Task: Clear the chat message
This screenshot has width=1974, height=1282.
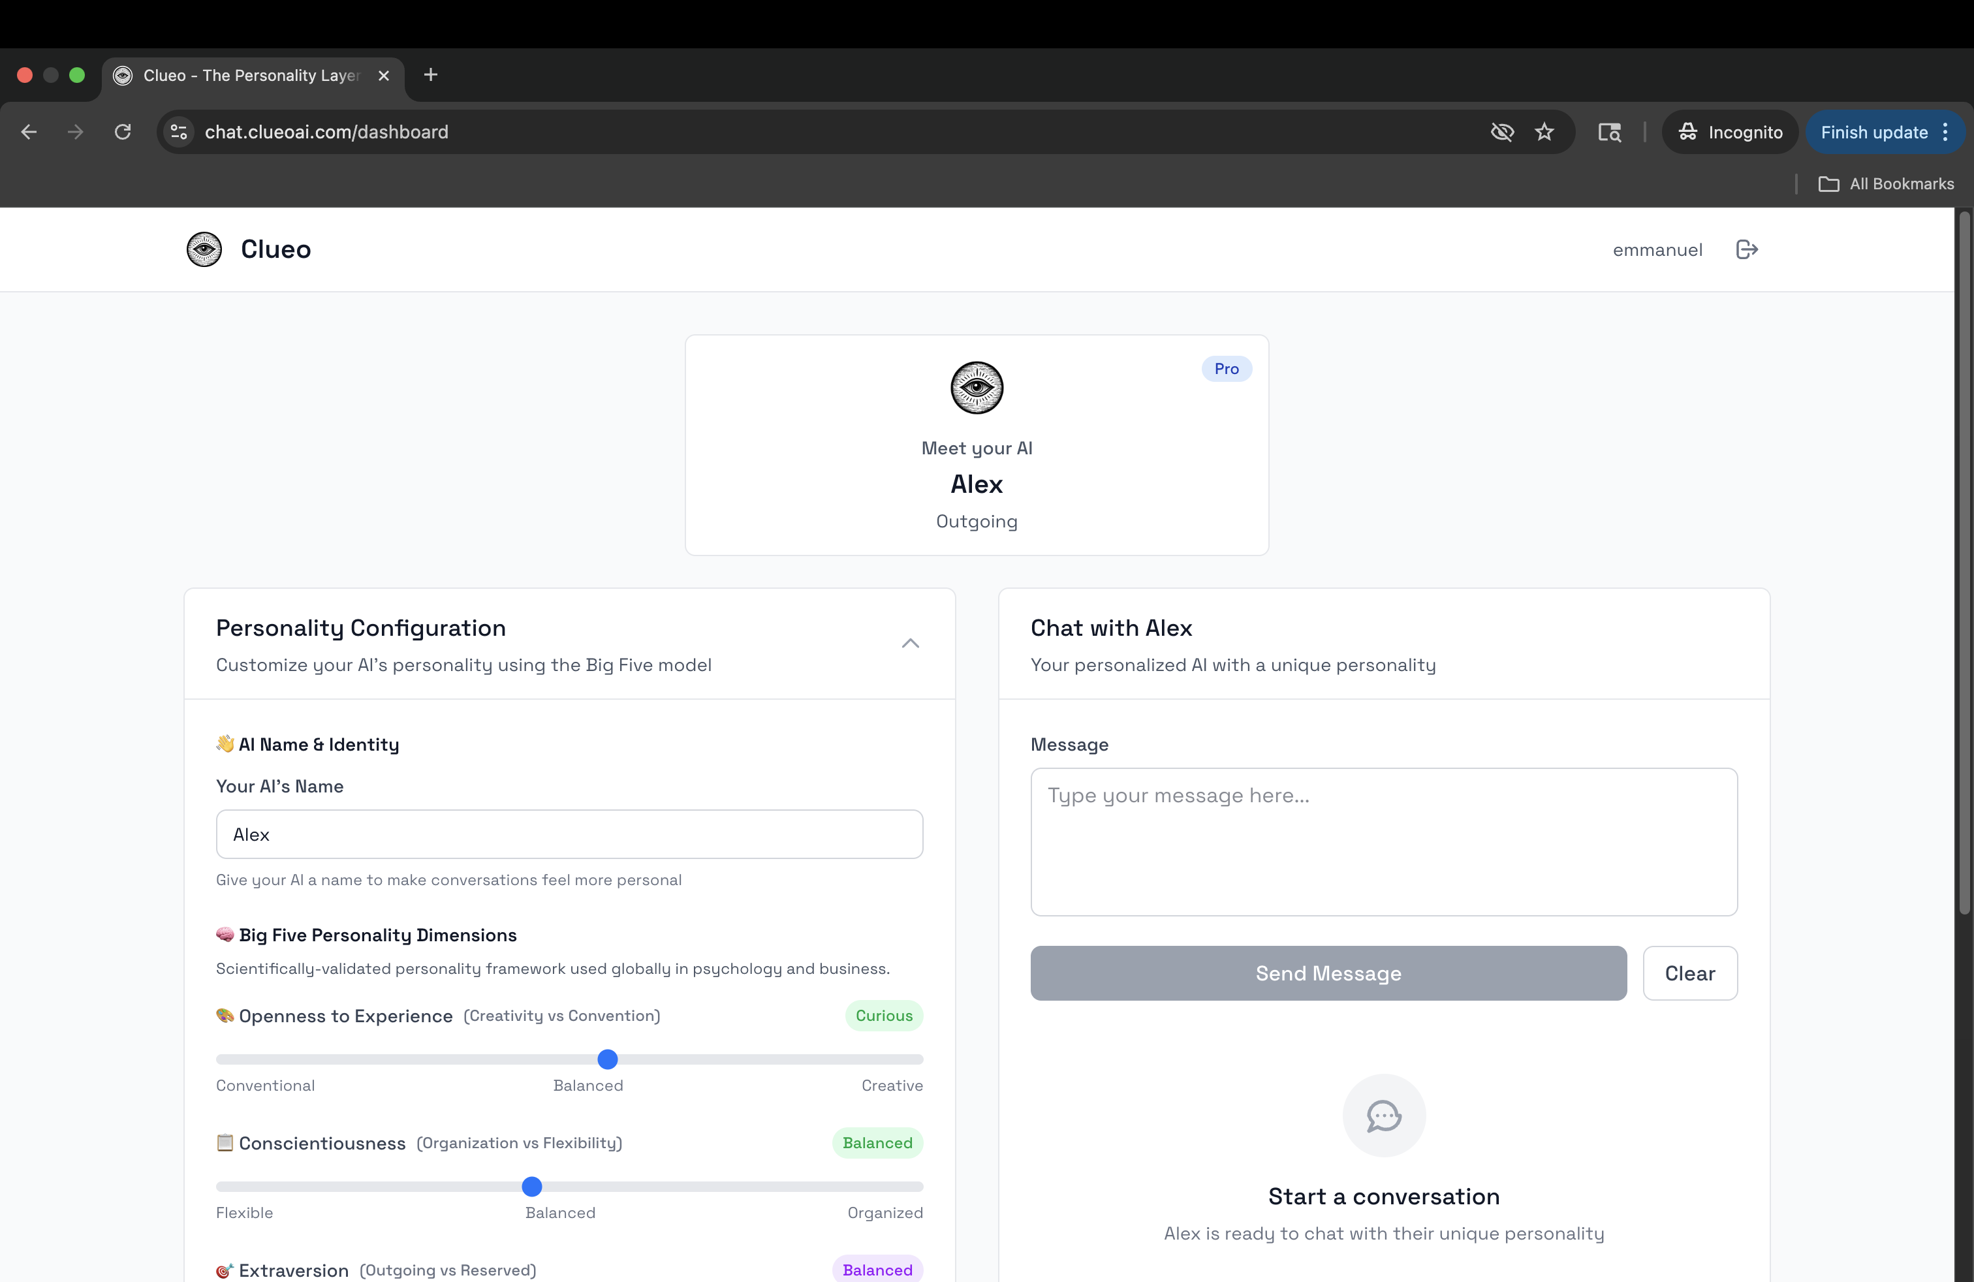Action: point(1690,973)
